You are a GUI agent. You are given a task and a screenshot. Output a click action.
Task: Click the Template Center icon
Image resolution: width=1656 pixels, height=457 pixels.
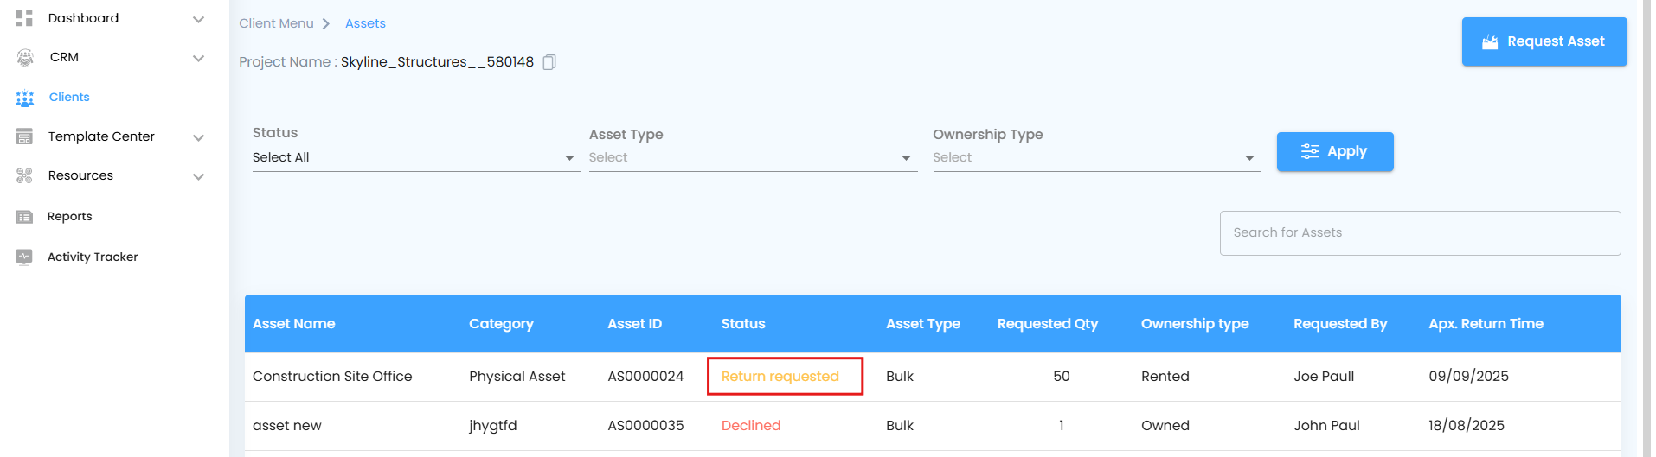24,136
